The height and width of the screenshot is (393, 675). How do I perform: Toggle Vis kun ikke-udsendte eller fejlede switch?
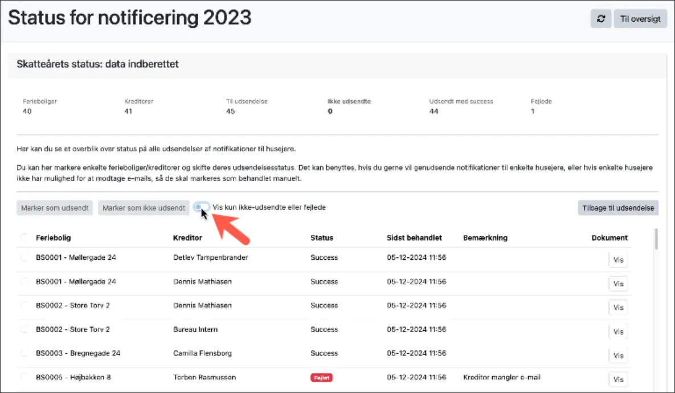202,208
